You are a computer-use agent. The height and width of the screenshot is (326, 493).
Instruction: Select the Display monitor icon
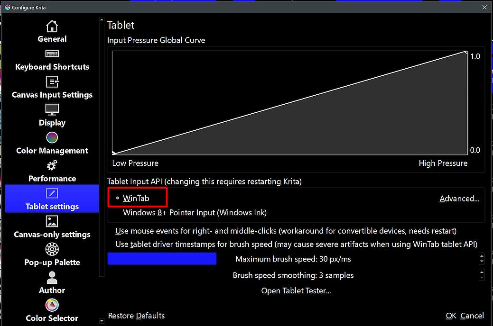pos(52,109)
